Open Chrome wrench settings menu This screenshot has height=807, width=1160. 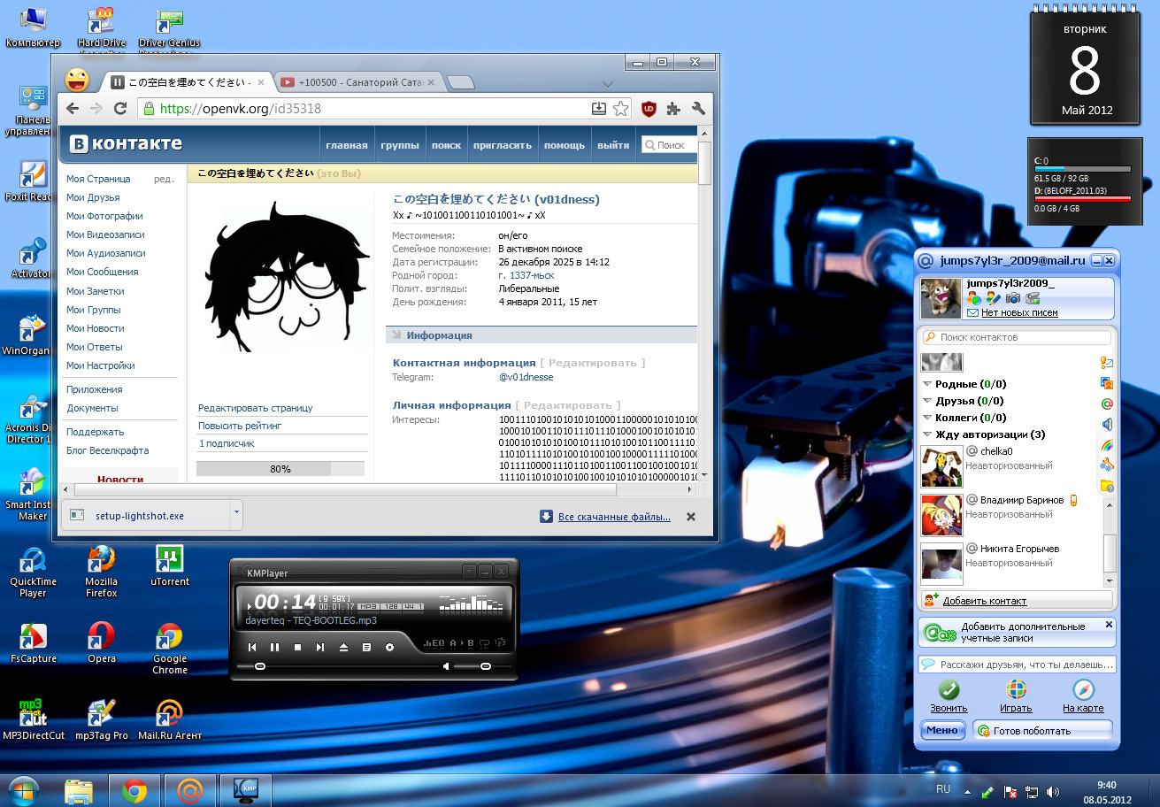[698, 109]
